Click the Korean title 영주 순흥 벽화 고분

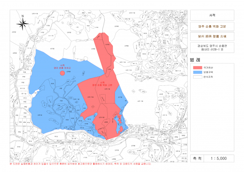tap(212, 26)
